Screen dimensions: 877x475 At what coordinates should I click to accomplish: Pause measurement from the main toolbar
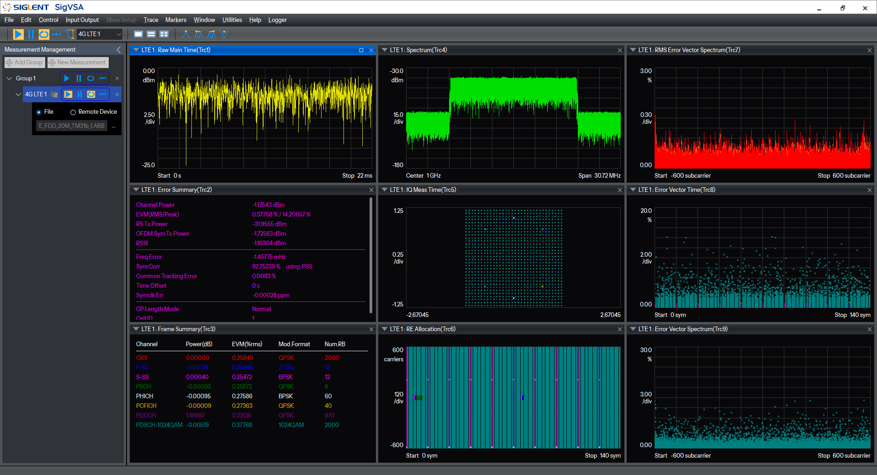pos(31,34)
